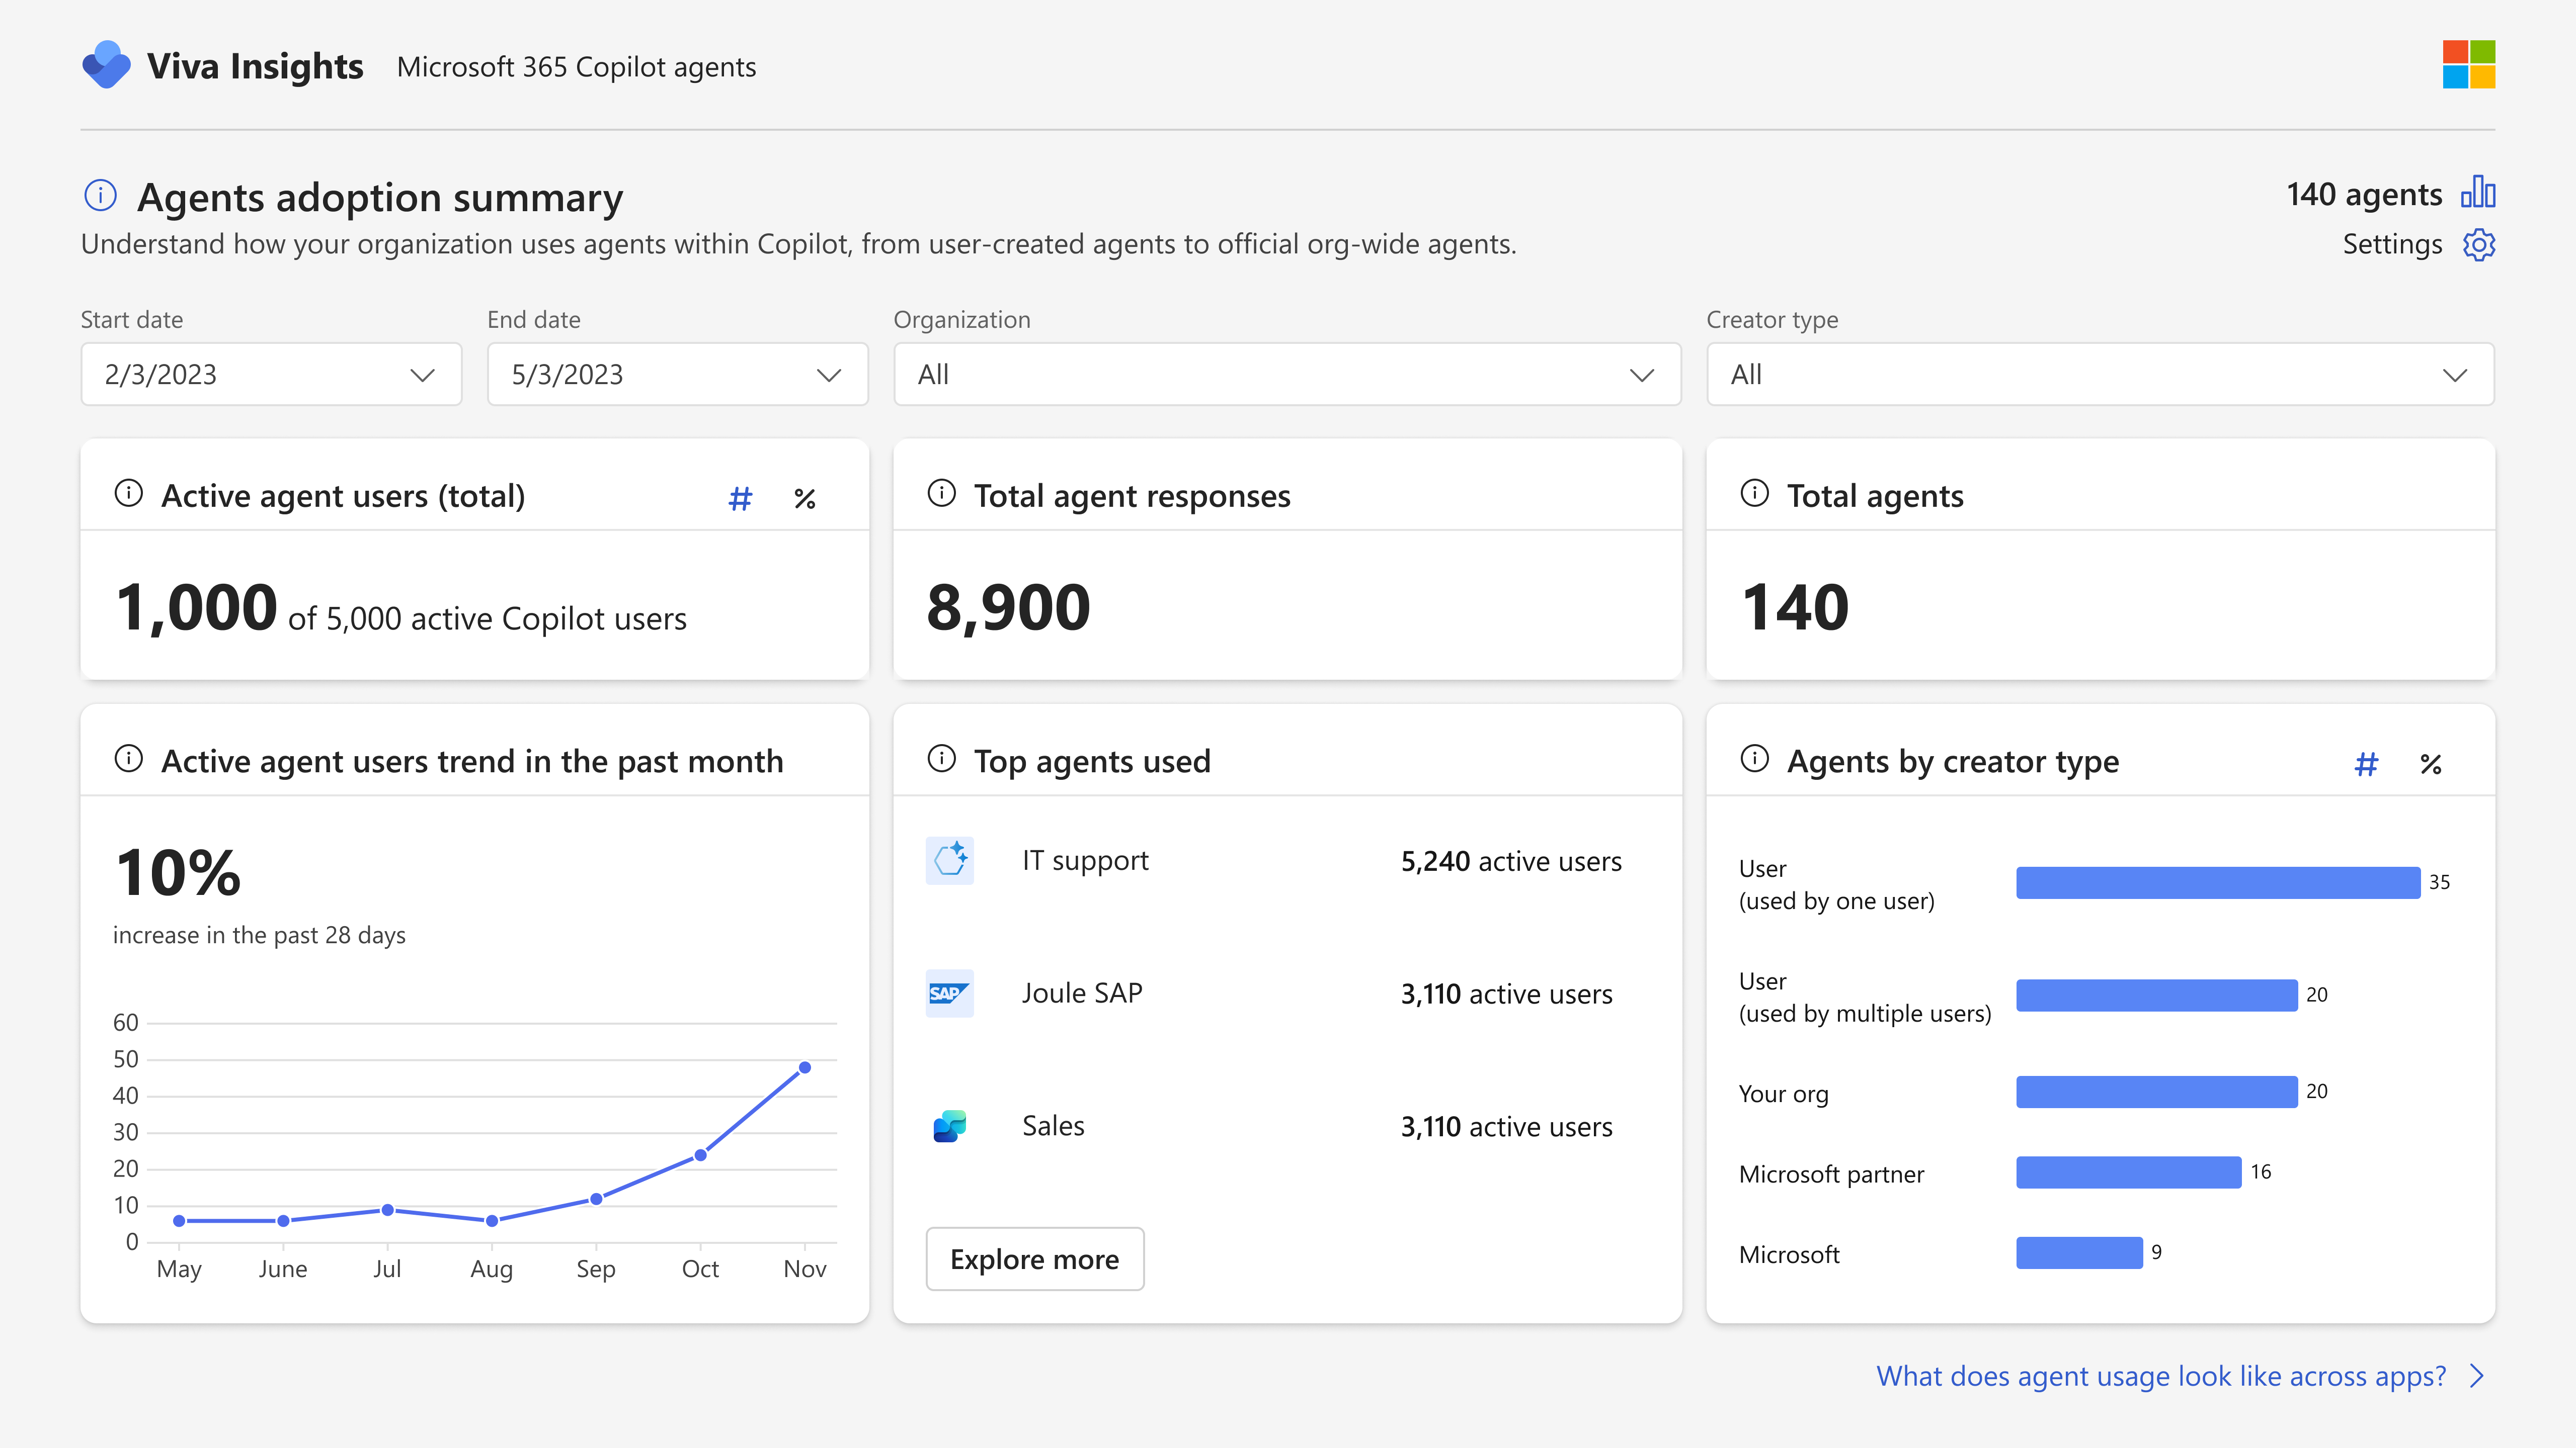Switch Agents by creator type to number view
2576x1448 pixels.
(2366, 764)
